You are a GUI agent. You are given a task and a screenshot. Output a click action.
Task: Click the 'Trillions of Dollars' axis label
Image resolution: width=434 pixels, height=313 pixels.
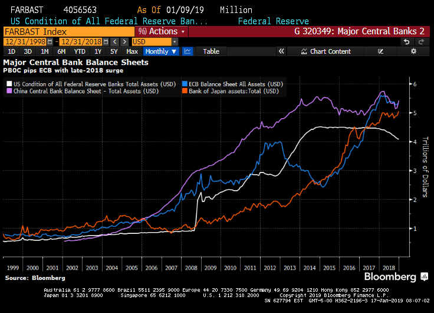pos(425,167)
